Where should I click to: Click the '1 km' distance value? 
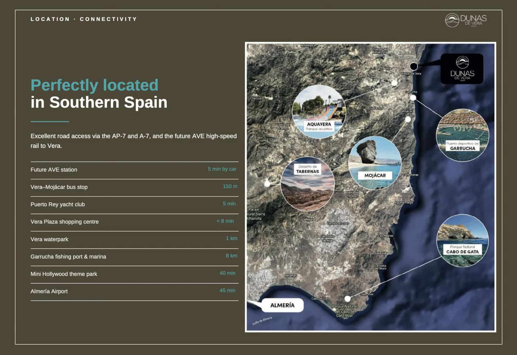(231, 238)
